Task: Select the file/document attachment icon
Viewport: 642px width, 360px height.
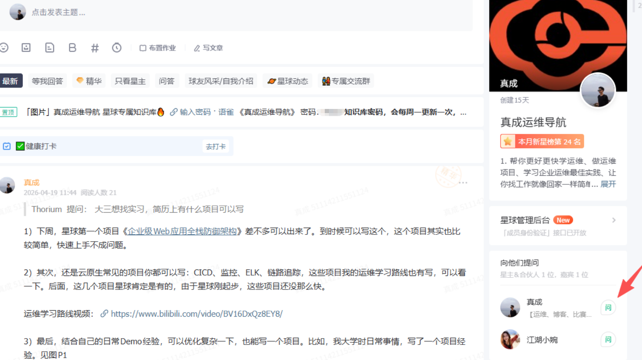Action: click(49, 48)
